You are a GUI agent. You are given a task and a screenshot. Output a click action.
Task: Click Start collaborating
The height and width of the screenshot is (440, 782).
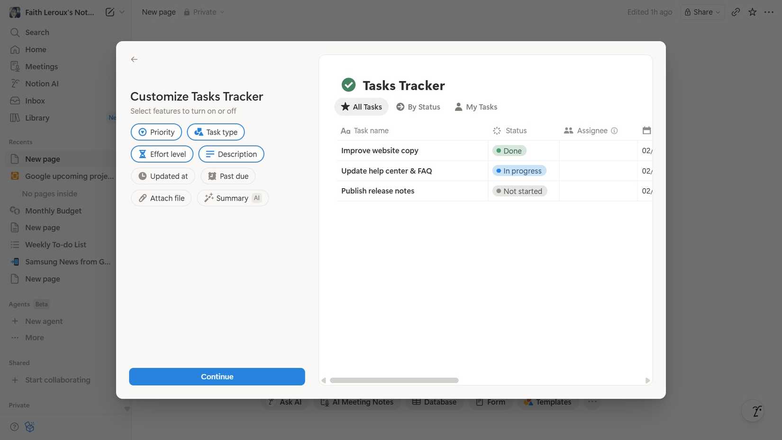pyautogui.click(x=57, y=380)
